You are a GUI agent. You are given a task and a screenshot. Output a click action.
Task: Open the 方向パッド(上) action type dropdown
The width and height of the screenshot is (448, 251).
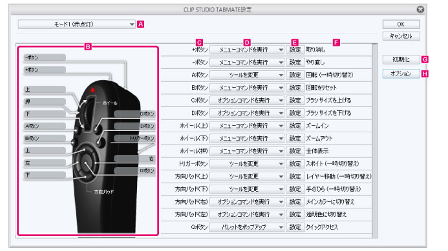(x=247, y=176)
